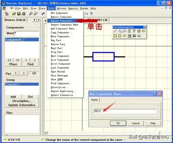Choose Move Component menu entry

click(65, 36)
